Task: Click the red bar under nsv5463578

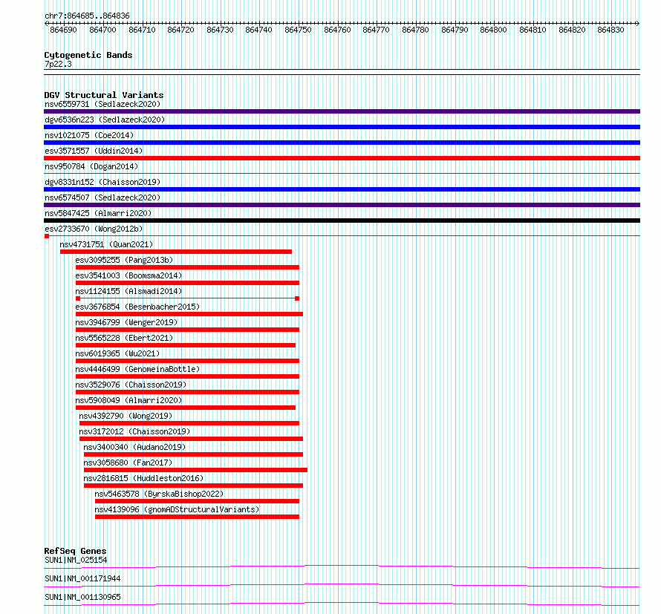Action: coord(197,501)
